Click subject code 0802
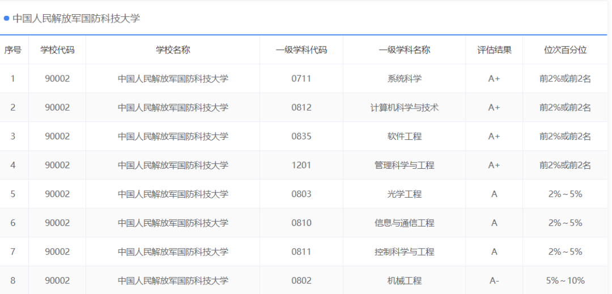The height and width of the screenshot is (294, 612). [301, 281]
